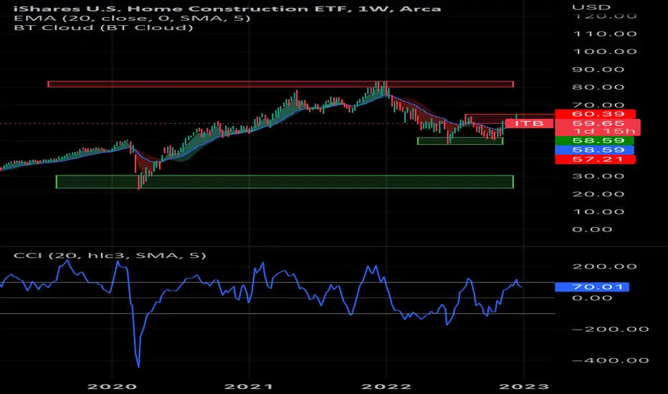Click the 10.00 price axis label
This screenshot has width=668, height=394.
point(598,212)
